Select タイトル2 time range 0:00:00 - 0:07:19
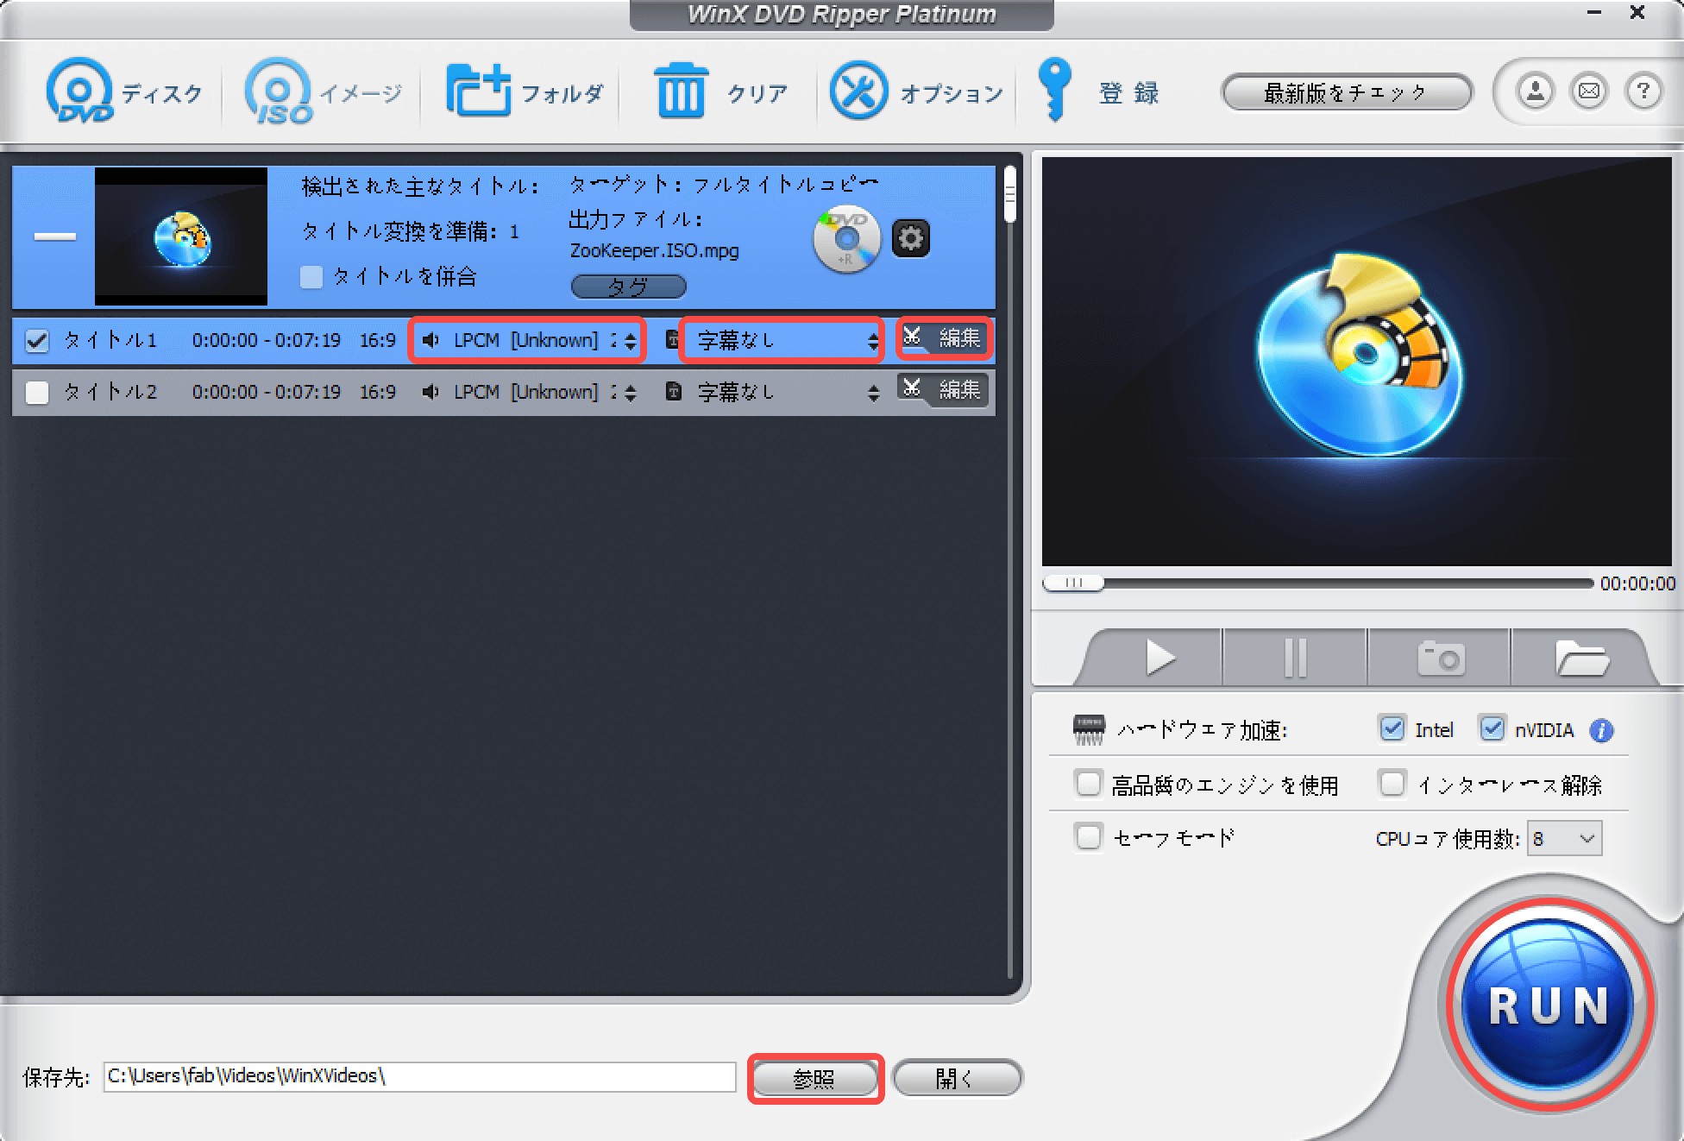Viewport: 1684px width, 1141px height. click(267, 392)
